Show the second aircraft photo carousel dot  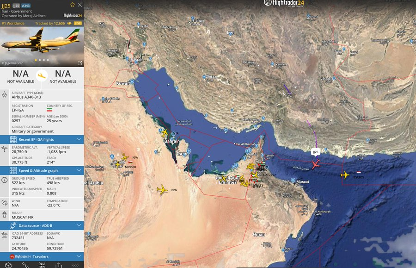(40, 60)
